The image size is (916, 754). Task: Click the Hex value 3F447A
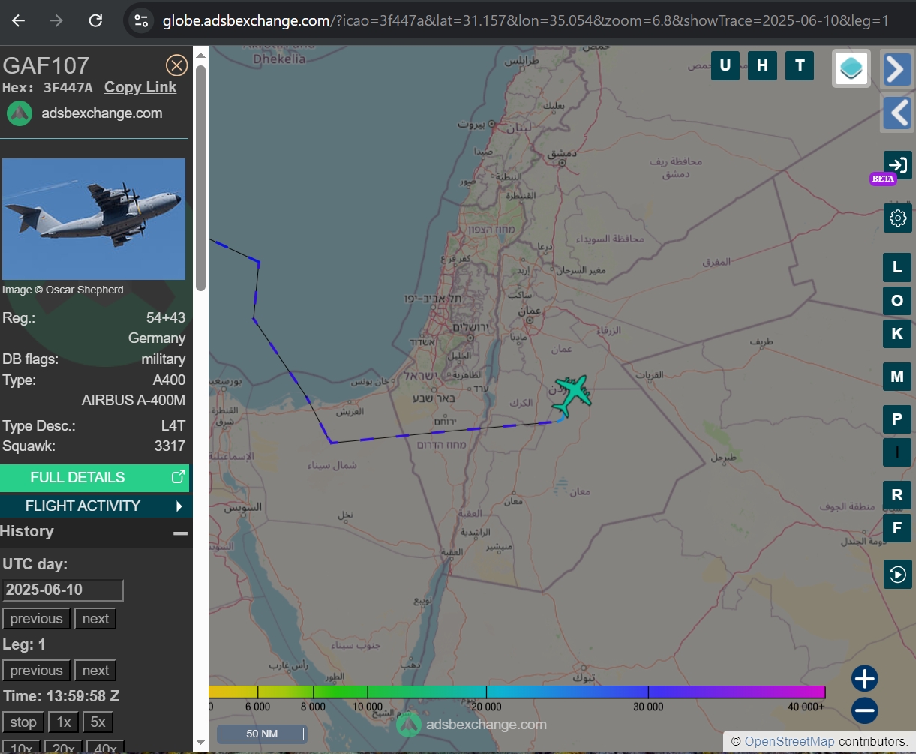[68, 88]
